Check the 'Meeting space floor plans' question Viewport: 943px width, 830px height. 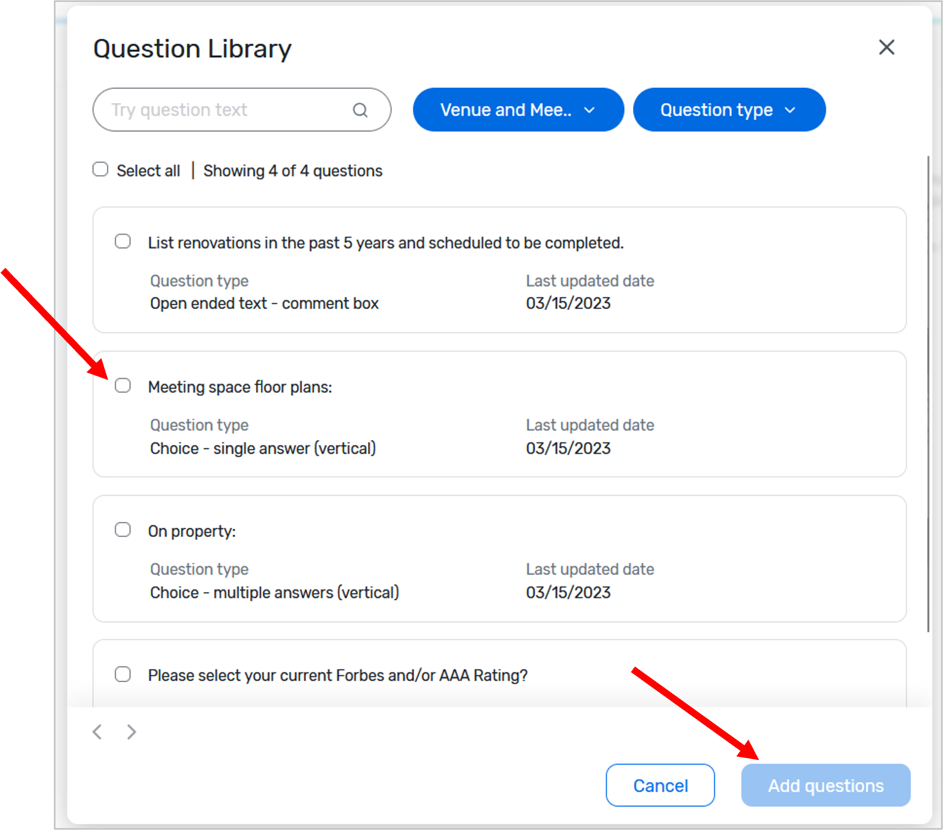pos(122,386)
